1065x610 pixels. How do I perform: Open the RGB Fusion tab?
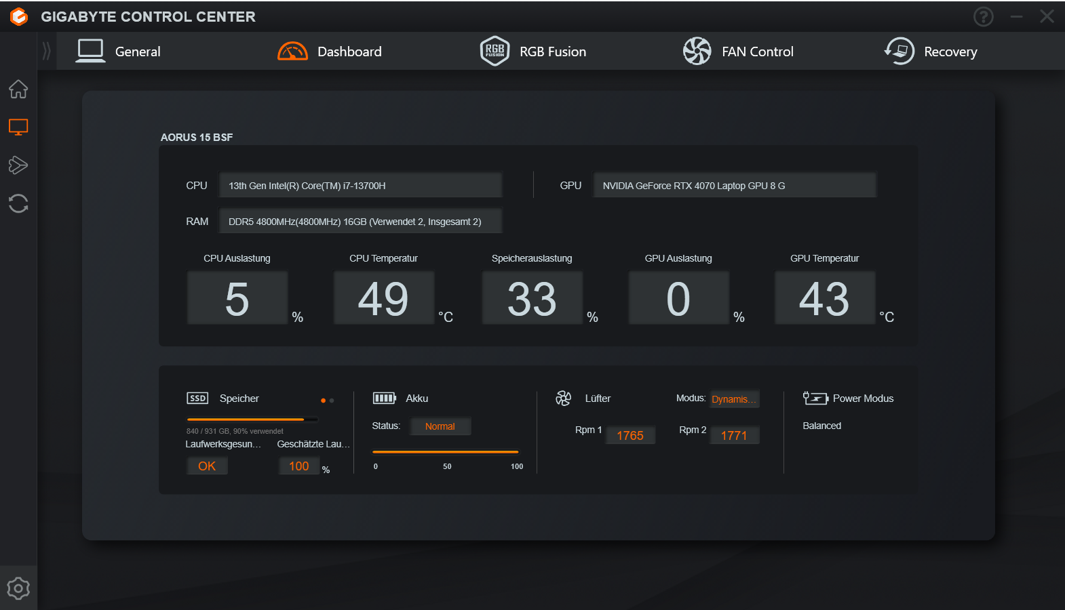(553, 52)
